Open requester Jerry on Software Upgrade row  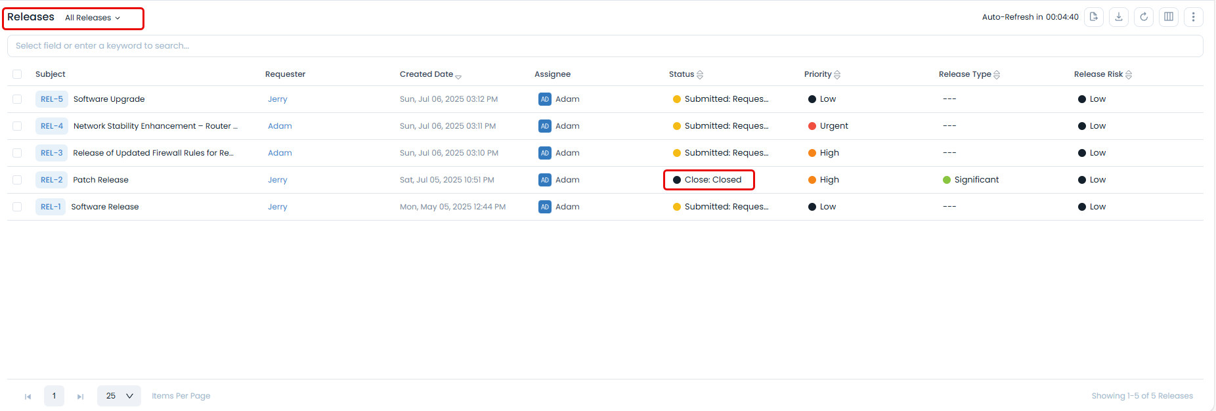(278, 99)
